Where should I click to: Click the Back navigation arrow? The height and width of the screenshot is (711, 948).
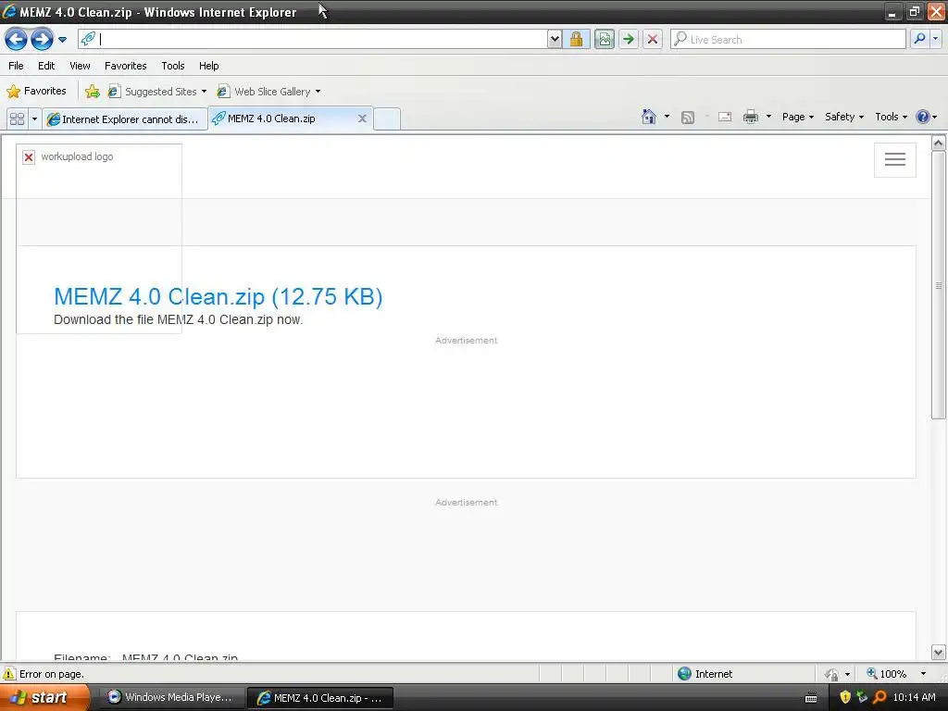16,40
